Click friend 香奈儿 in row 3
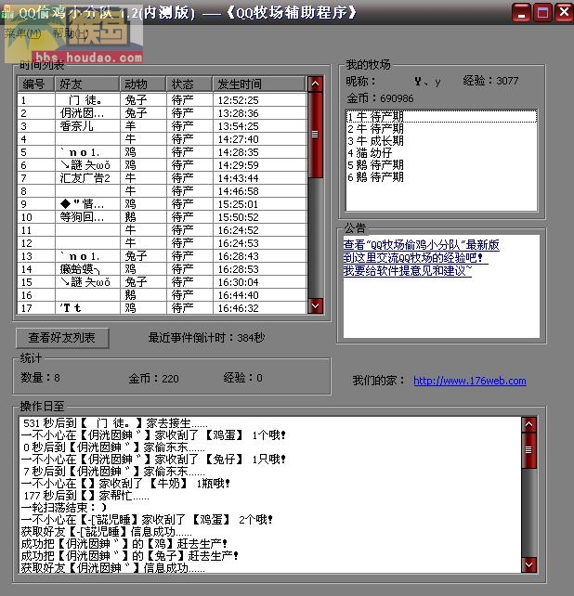Image resolution: width=574 pixels, height=596 pixels. point(76,126)
